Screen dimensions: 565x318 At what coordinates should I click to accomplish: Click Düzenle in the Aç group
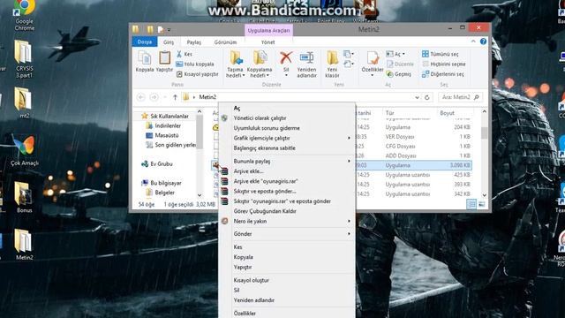point(400,64)
